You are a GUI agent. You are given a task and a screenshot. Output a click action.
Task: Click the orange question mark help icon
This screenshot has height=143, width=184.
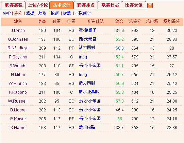(x=150, y=5)
